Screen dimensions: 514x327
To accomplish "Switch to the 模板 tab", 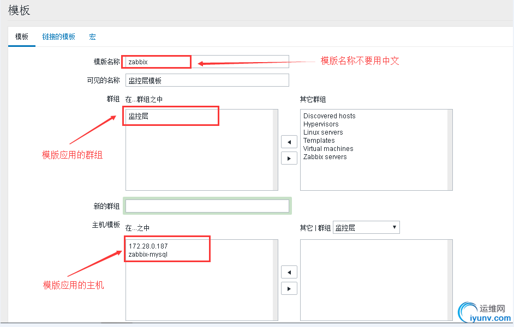I will point(22,37).
